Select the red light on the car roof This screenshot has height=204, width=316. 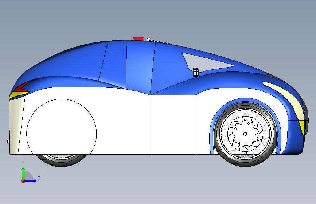point(139,39)
